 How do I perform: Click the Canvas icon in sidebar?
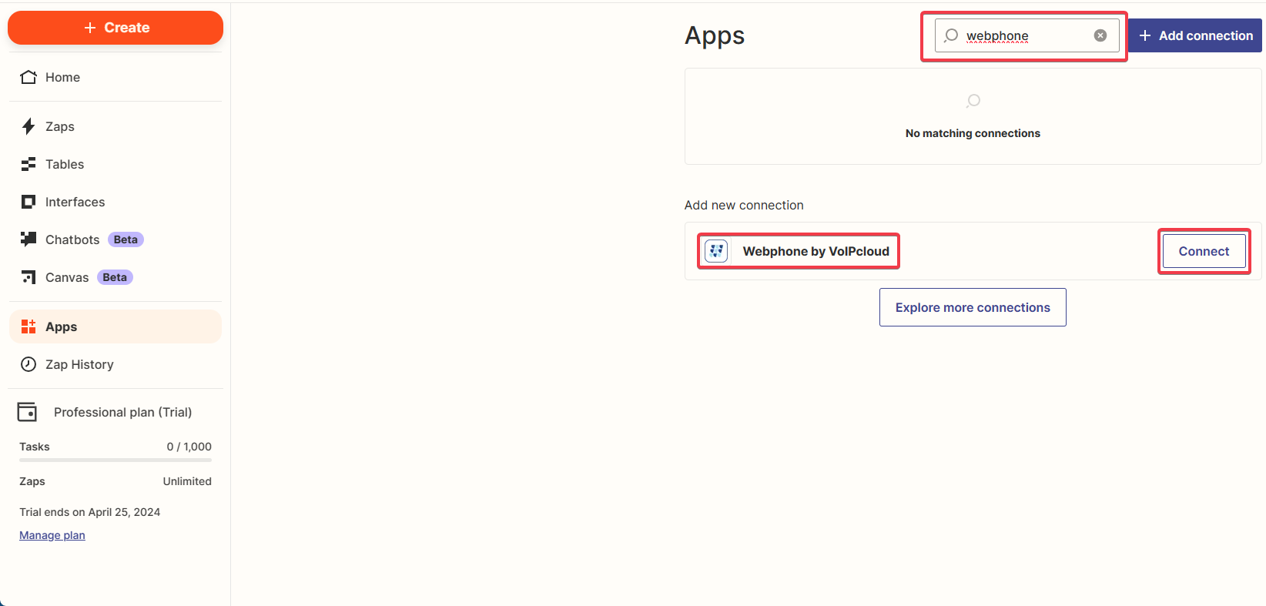coord(28,277)
